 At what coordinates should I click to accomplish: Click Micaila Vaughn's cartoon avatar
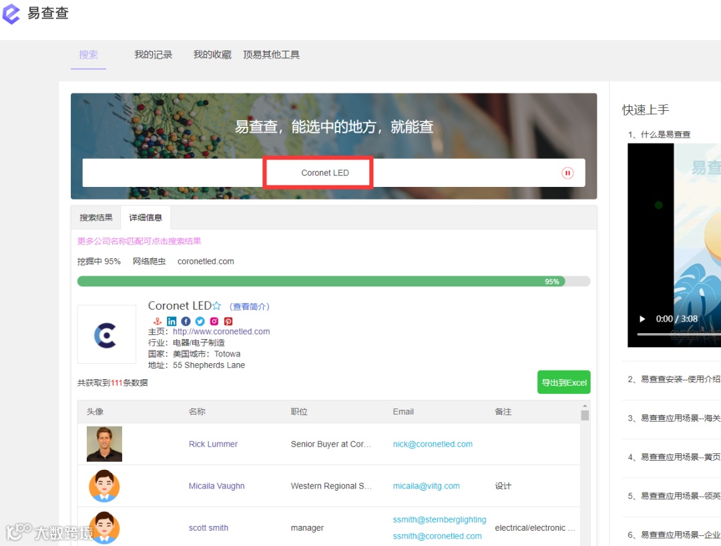[104, 486]
